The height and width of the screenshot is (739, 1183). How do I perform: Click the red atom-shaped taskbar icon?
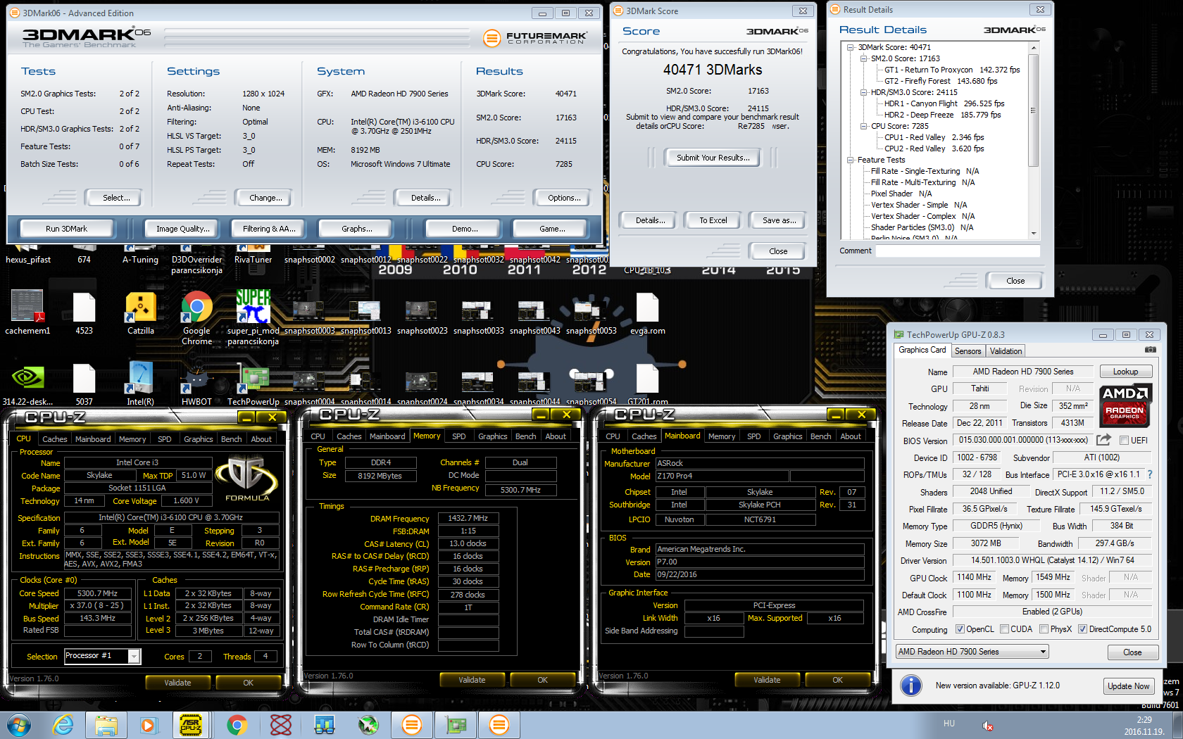coord(280,724)
